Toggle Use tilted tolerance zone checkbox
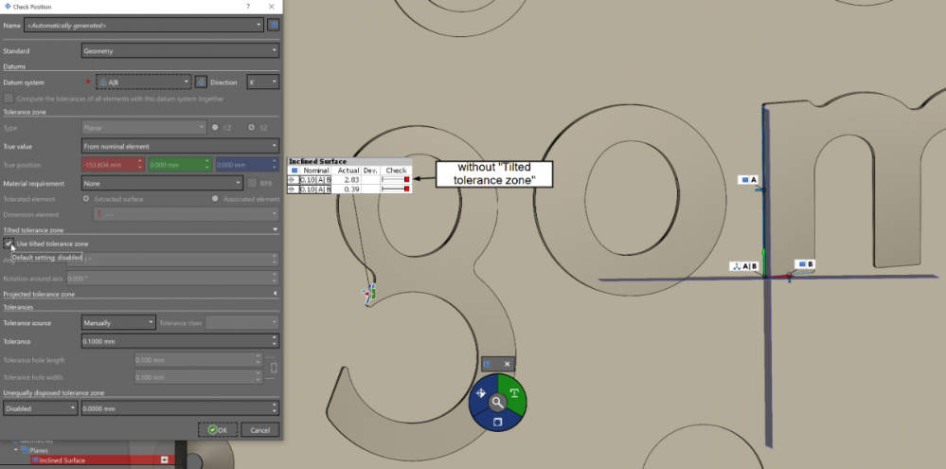The width and height of the screenshot is (946, 469). (x=9, y=244)
